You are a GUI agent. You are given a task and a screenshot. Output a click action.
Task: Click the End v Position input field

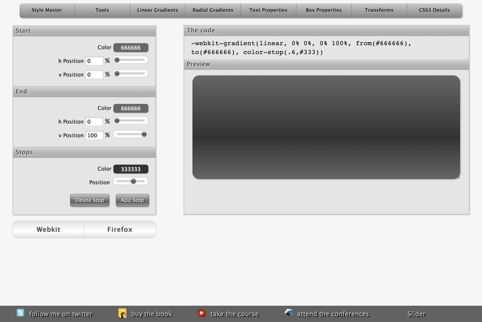tap(94, 135)
